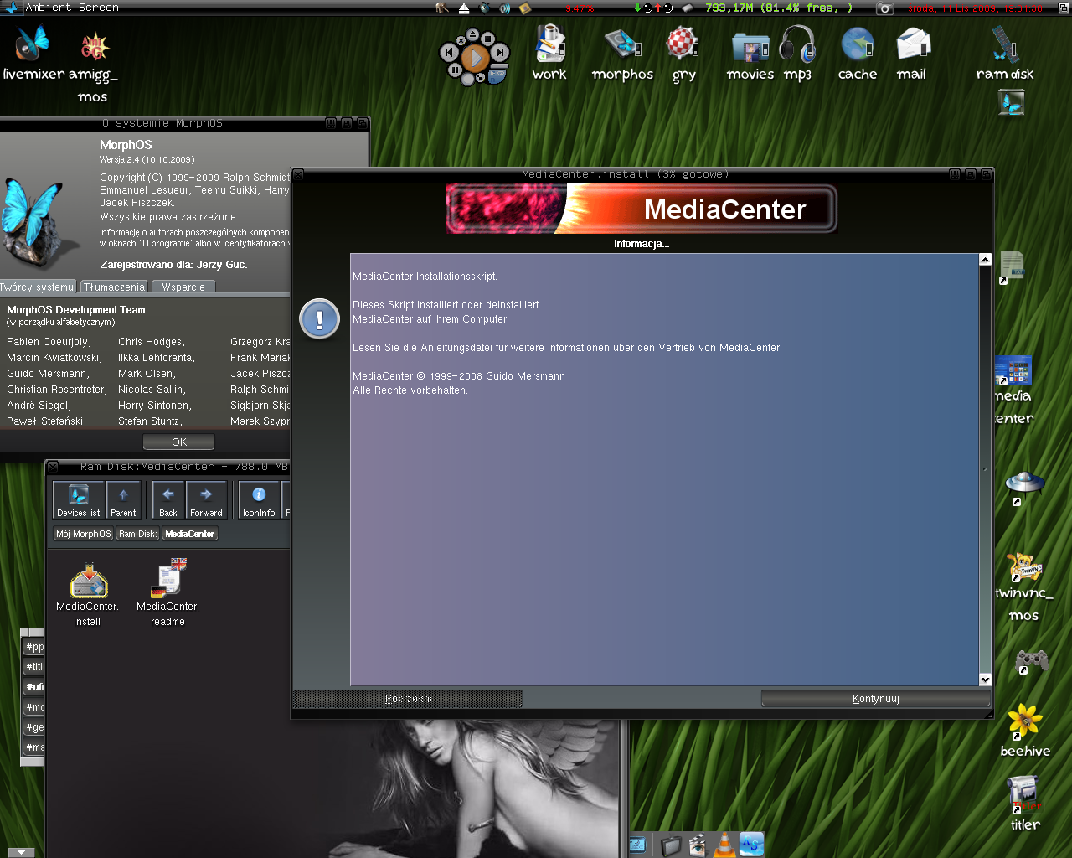Click the installer vertical scrollbar track

(x=985, y=469)
